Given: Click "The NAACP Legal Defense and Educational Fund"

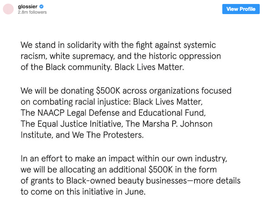Looking at the screenshot, I should tap(112, 113).
